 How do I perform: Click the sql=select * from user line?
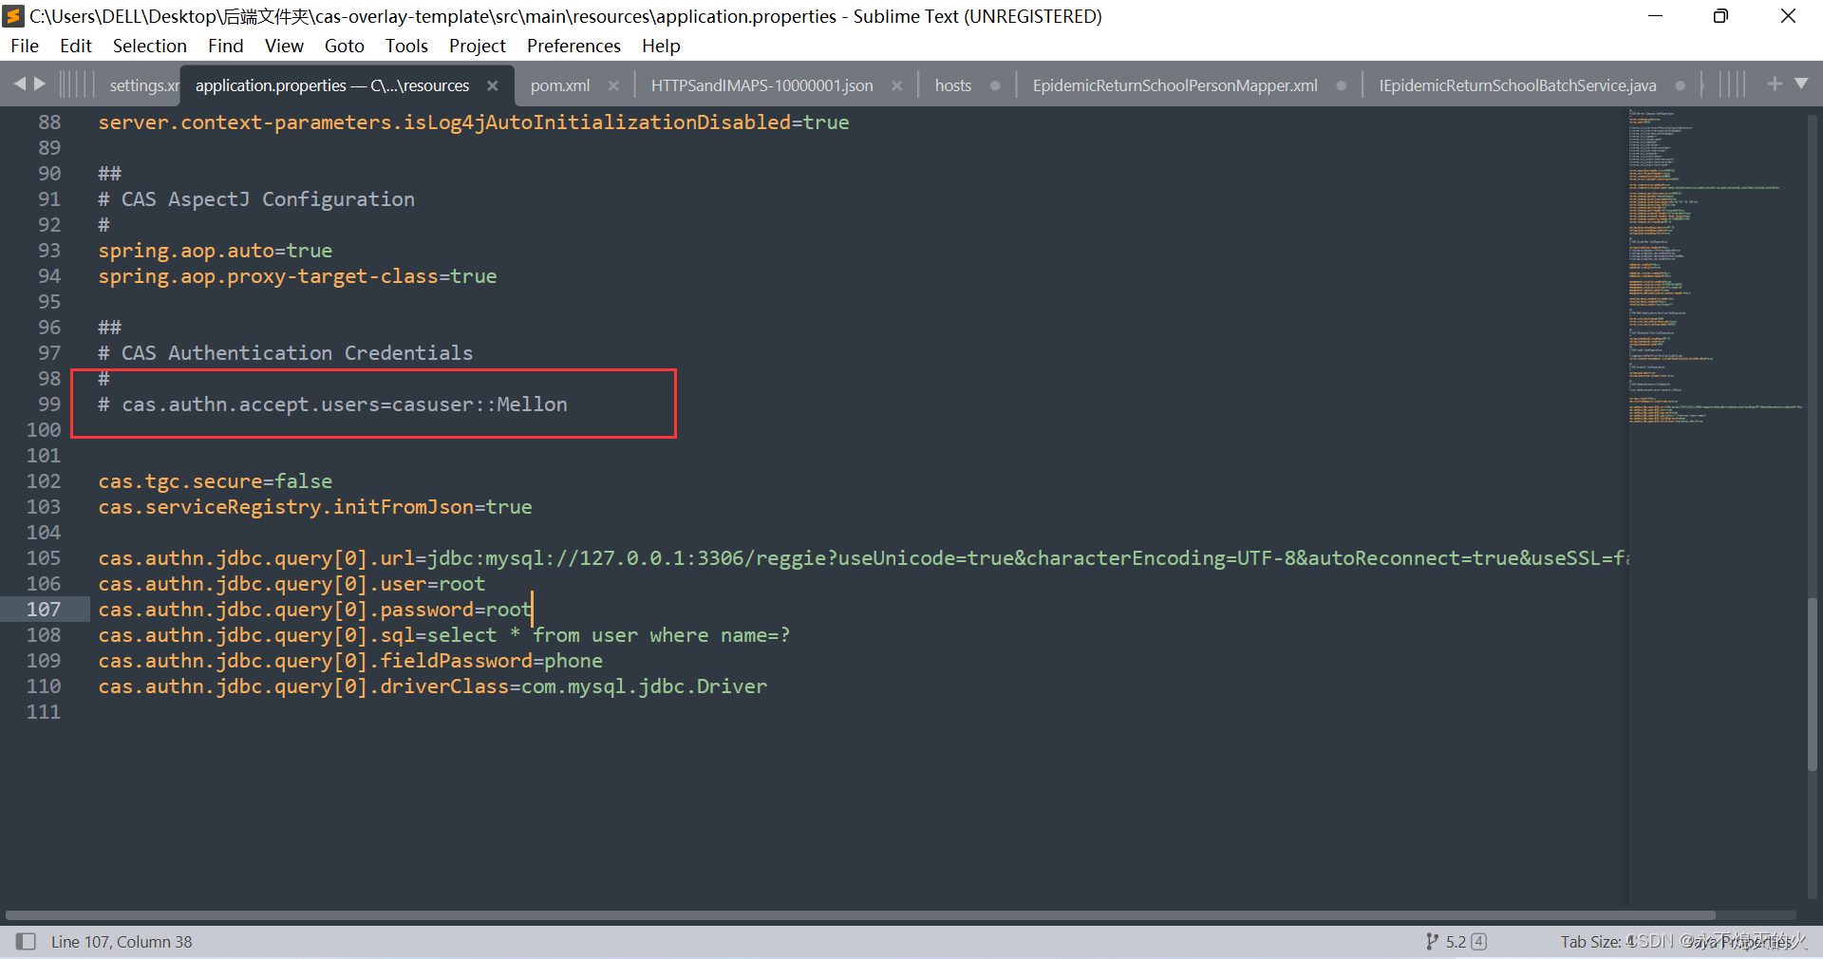click(x=444, y=635)
